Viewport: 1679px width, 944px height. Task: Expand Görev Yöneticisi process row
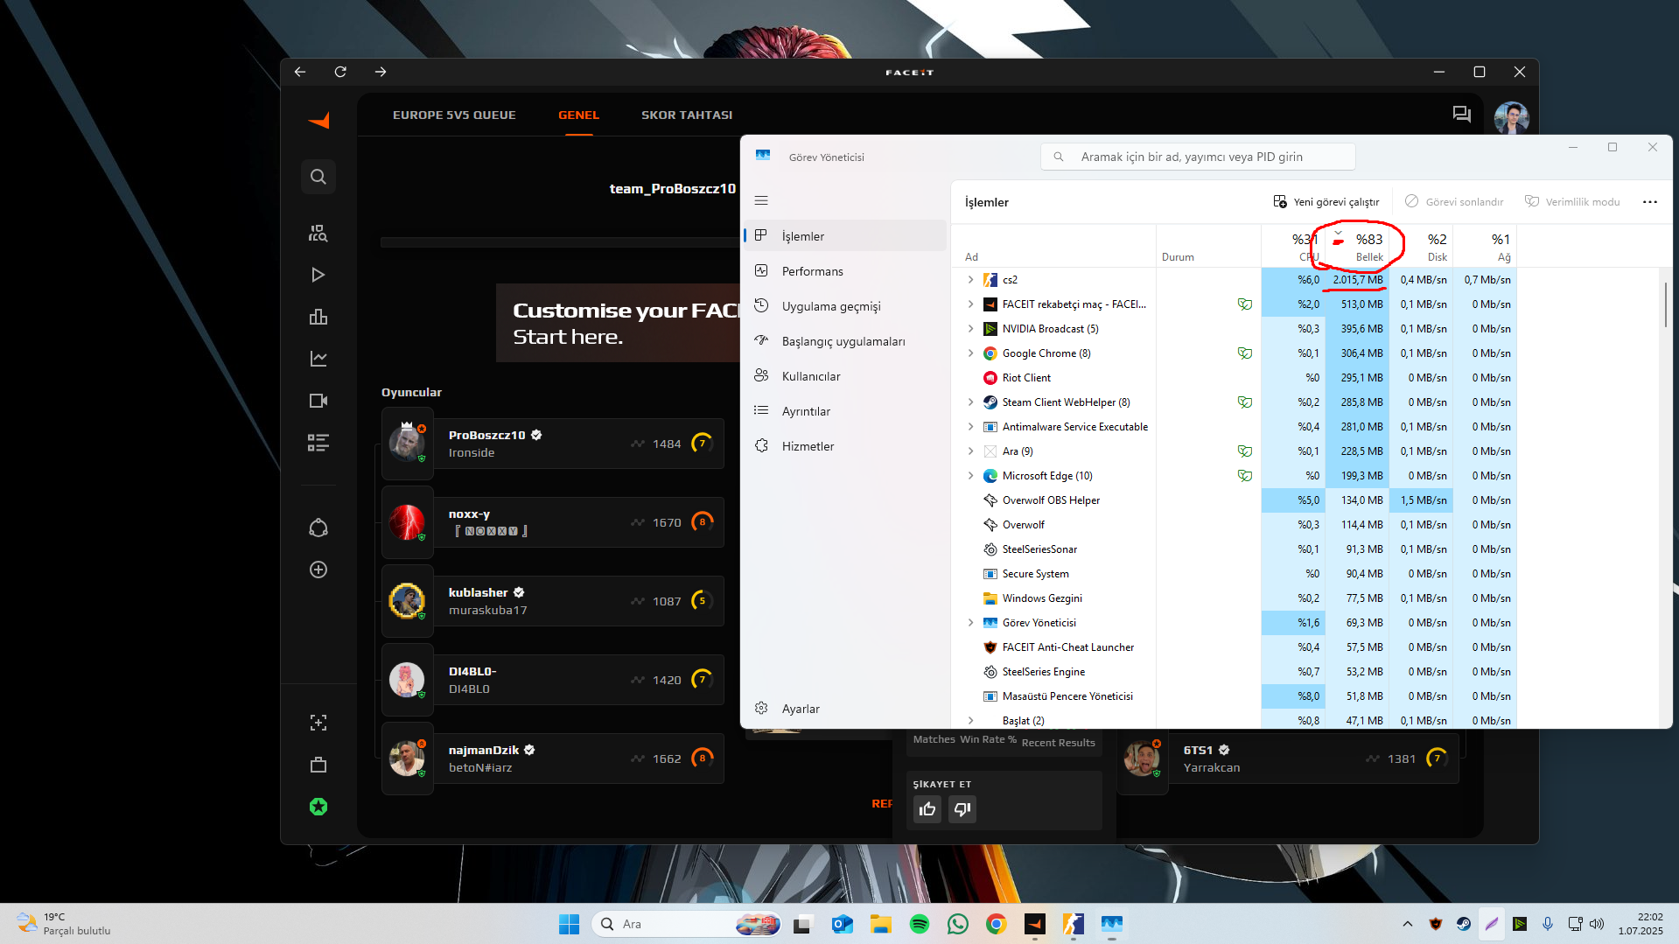coord(970,623)
